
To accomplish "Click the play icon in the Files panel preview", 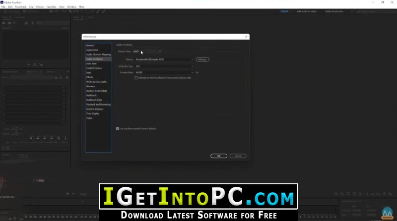I will click(28, 65).
